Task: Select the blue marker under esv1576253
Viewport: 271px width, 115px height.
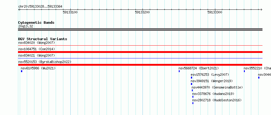Action: [192, 78]
